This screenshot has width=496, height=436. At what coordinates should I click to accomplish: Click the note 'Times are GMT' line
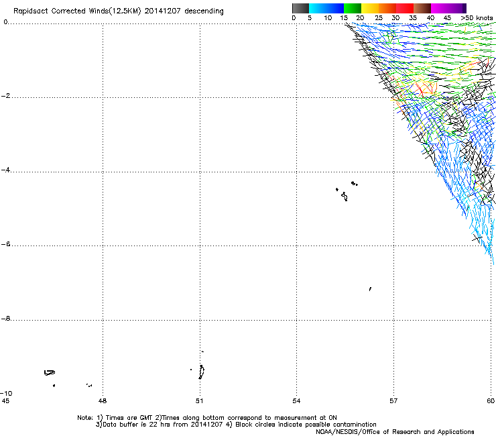point(207,418)
